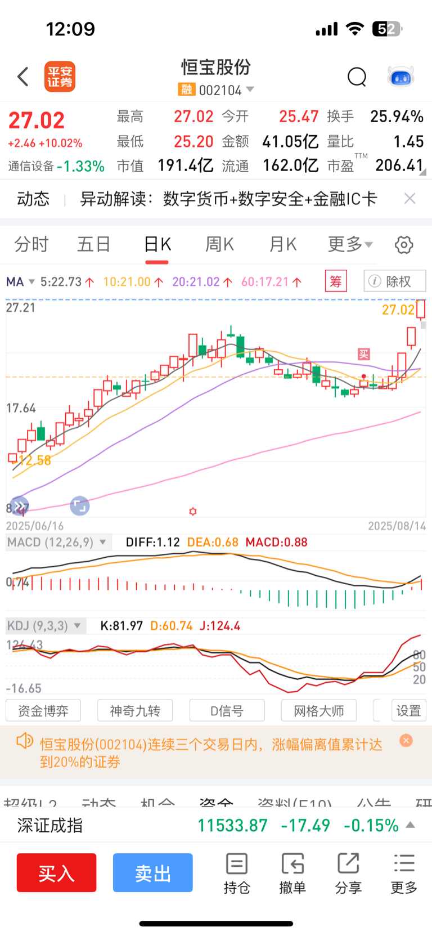This screenshot has height=936, width=432.
Task: Open stock search magnifier
Action: pyautogui.click(x=357, y=77)
